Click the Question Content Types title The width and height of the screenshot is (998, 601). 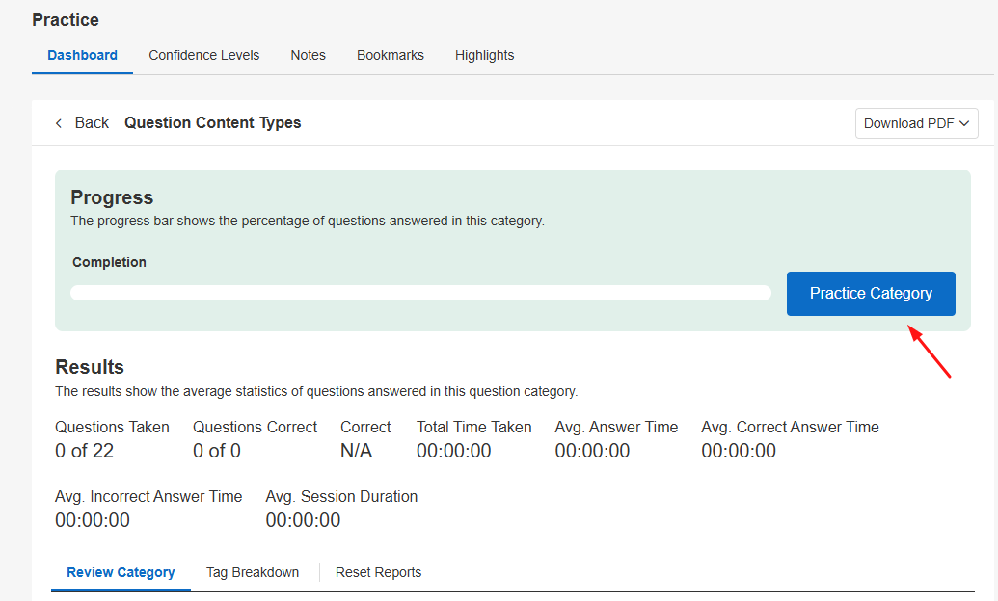tap(212, 123)
